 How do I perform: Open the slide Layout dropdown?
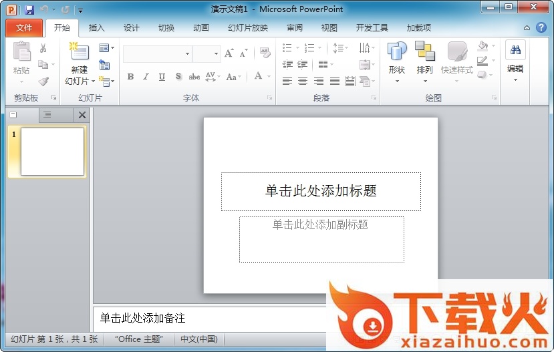[x=106, y=48]
